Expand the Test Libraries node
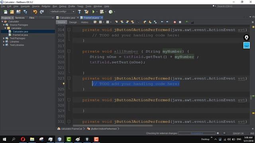255x143 pixels. pos(4,45)
